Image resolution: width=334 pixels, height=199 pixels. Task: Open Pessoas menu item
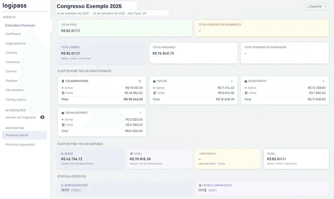click(x=11, y=81)
